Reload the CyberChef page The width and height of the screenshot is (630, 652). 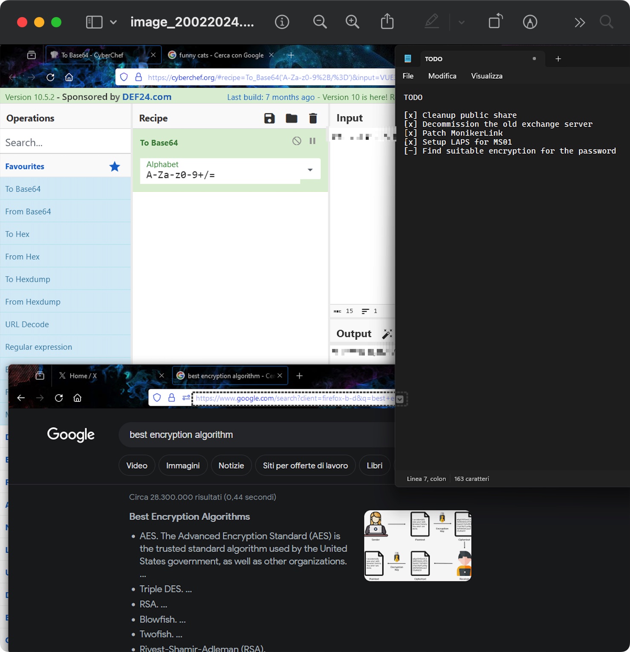50,77
